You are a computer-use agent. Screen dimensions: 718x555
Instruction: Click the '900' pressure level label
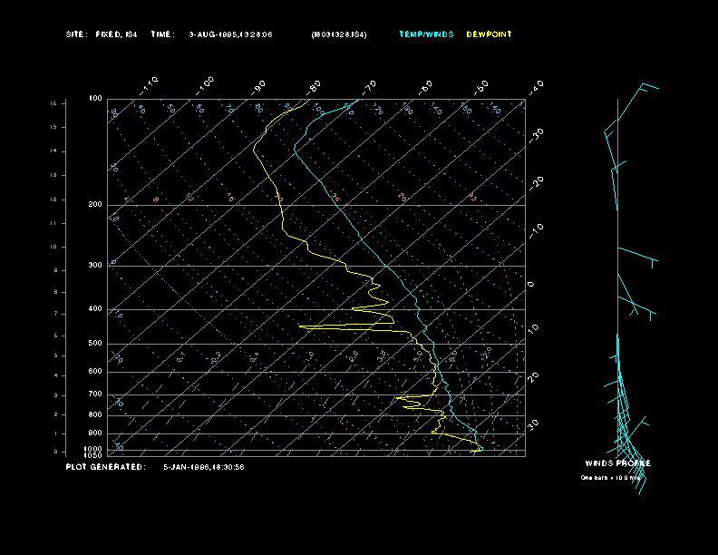[x=95, y=433]
